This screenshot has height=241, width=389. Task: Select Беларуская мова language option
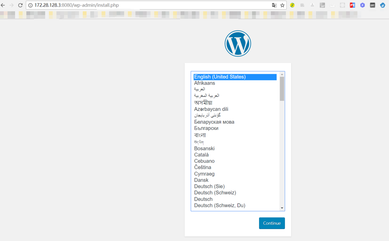pyautogui.click(x=235, y=122)
